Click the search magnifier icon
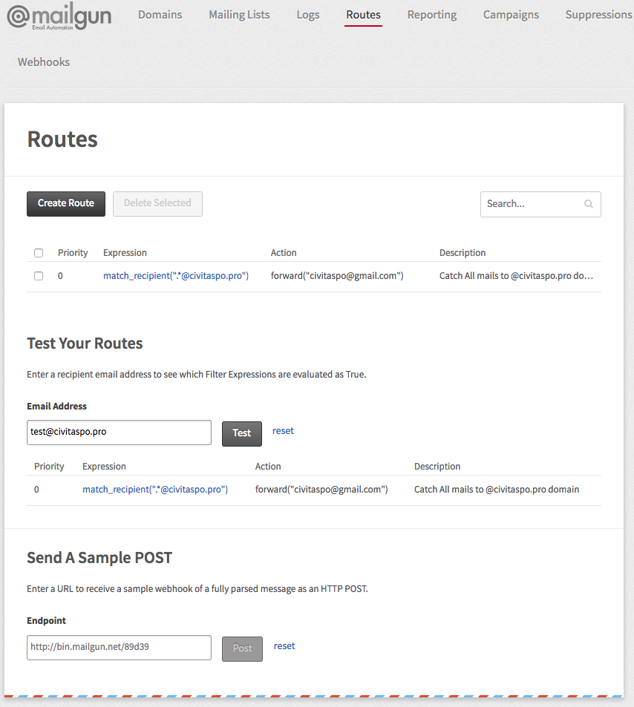 click(x=589, y=204)
